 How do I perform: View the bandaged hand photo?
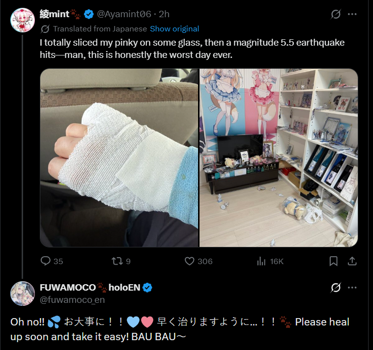click(119, 158)
